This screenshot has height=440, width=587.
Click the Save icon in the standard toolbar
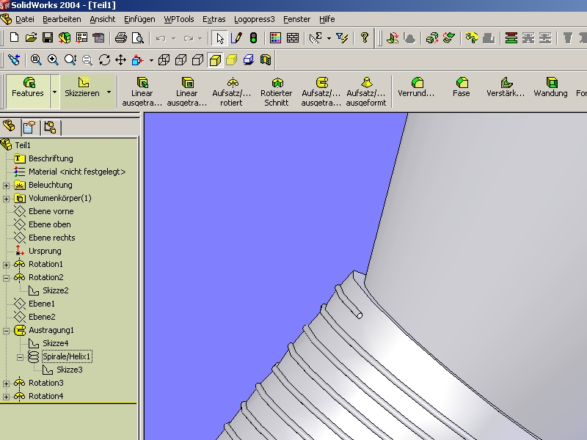[x=47, y=38]
